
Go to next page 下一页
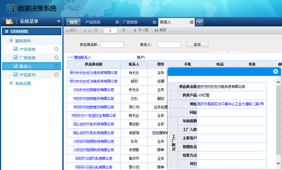[x=141, y=30]
